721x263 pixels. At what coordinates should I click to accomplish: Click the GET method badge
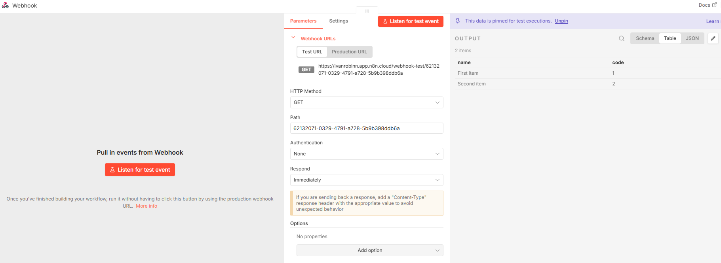pos(306,70)
